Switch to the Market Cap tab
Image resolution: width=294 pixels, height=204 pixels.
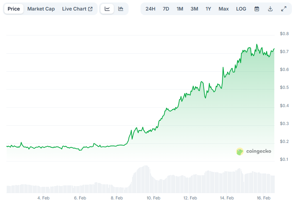[x=41, y=8]
